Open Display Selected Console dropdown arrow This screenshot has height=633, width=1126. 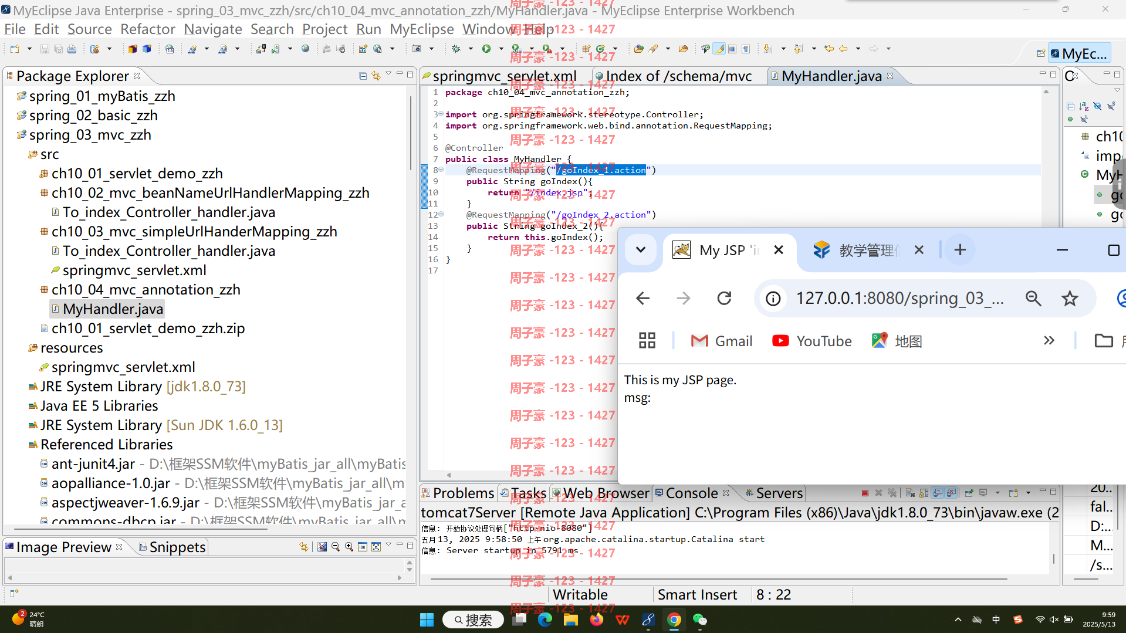click(x=997, y=493)
